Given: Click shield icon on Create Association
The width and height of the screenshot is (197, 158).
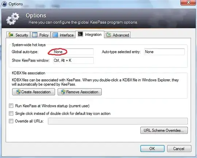Looking at the screenshot, I should coord(18,92).
